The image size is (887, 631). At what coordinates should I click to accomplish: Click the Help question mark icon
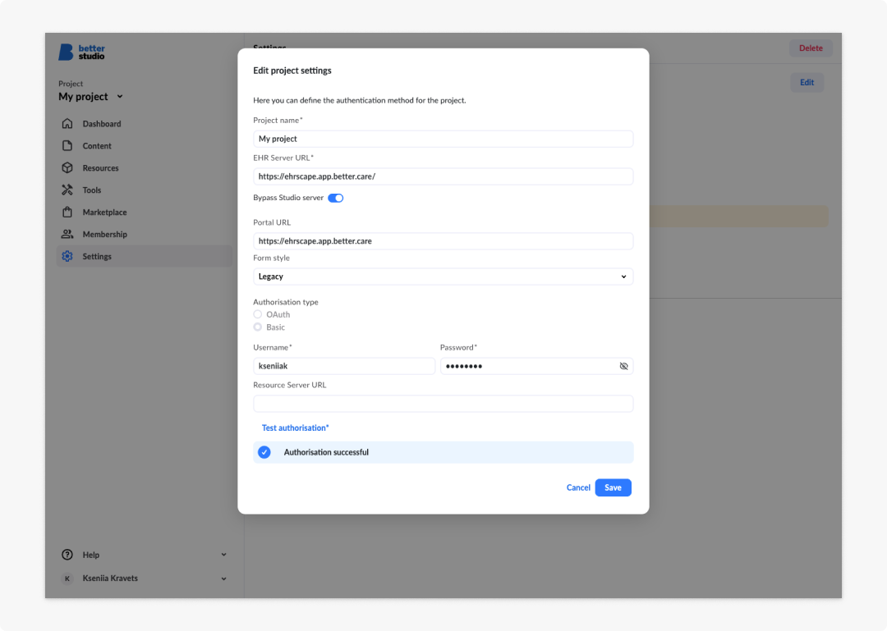click(x=67, y=555)
